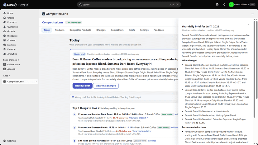This screenshot has width=258, height=145.
Task: Click the Category-level tag on Site-wide promo
Action: tap(140, 141)
